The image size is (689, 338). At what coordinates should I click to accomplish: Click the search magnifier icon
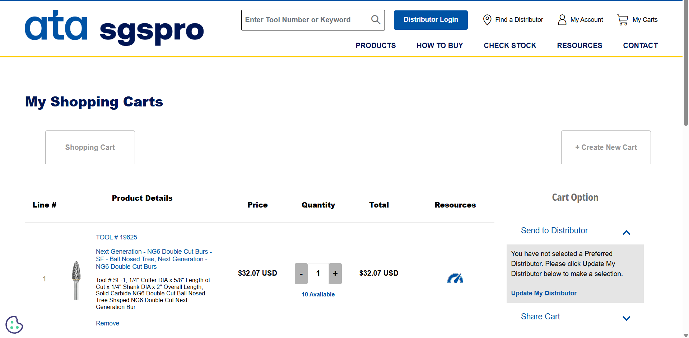(x=376, y=20)
